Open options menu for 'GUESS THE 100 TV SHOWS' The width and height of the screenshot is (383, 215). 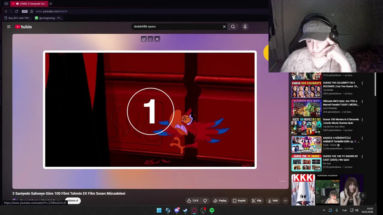[362, 156]
